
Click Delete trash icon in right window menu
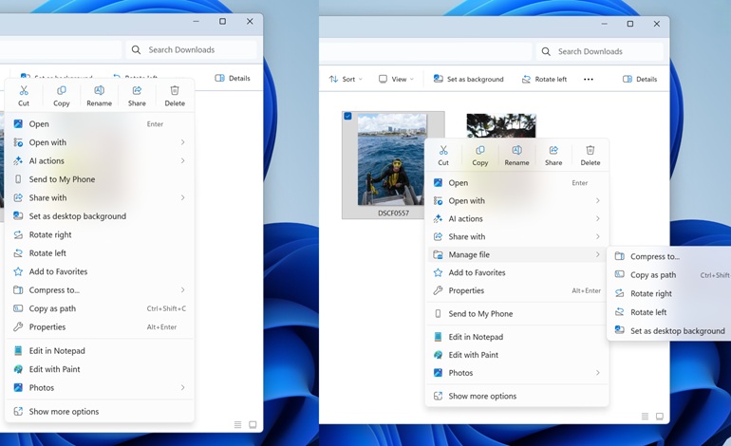point(590,150)
